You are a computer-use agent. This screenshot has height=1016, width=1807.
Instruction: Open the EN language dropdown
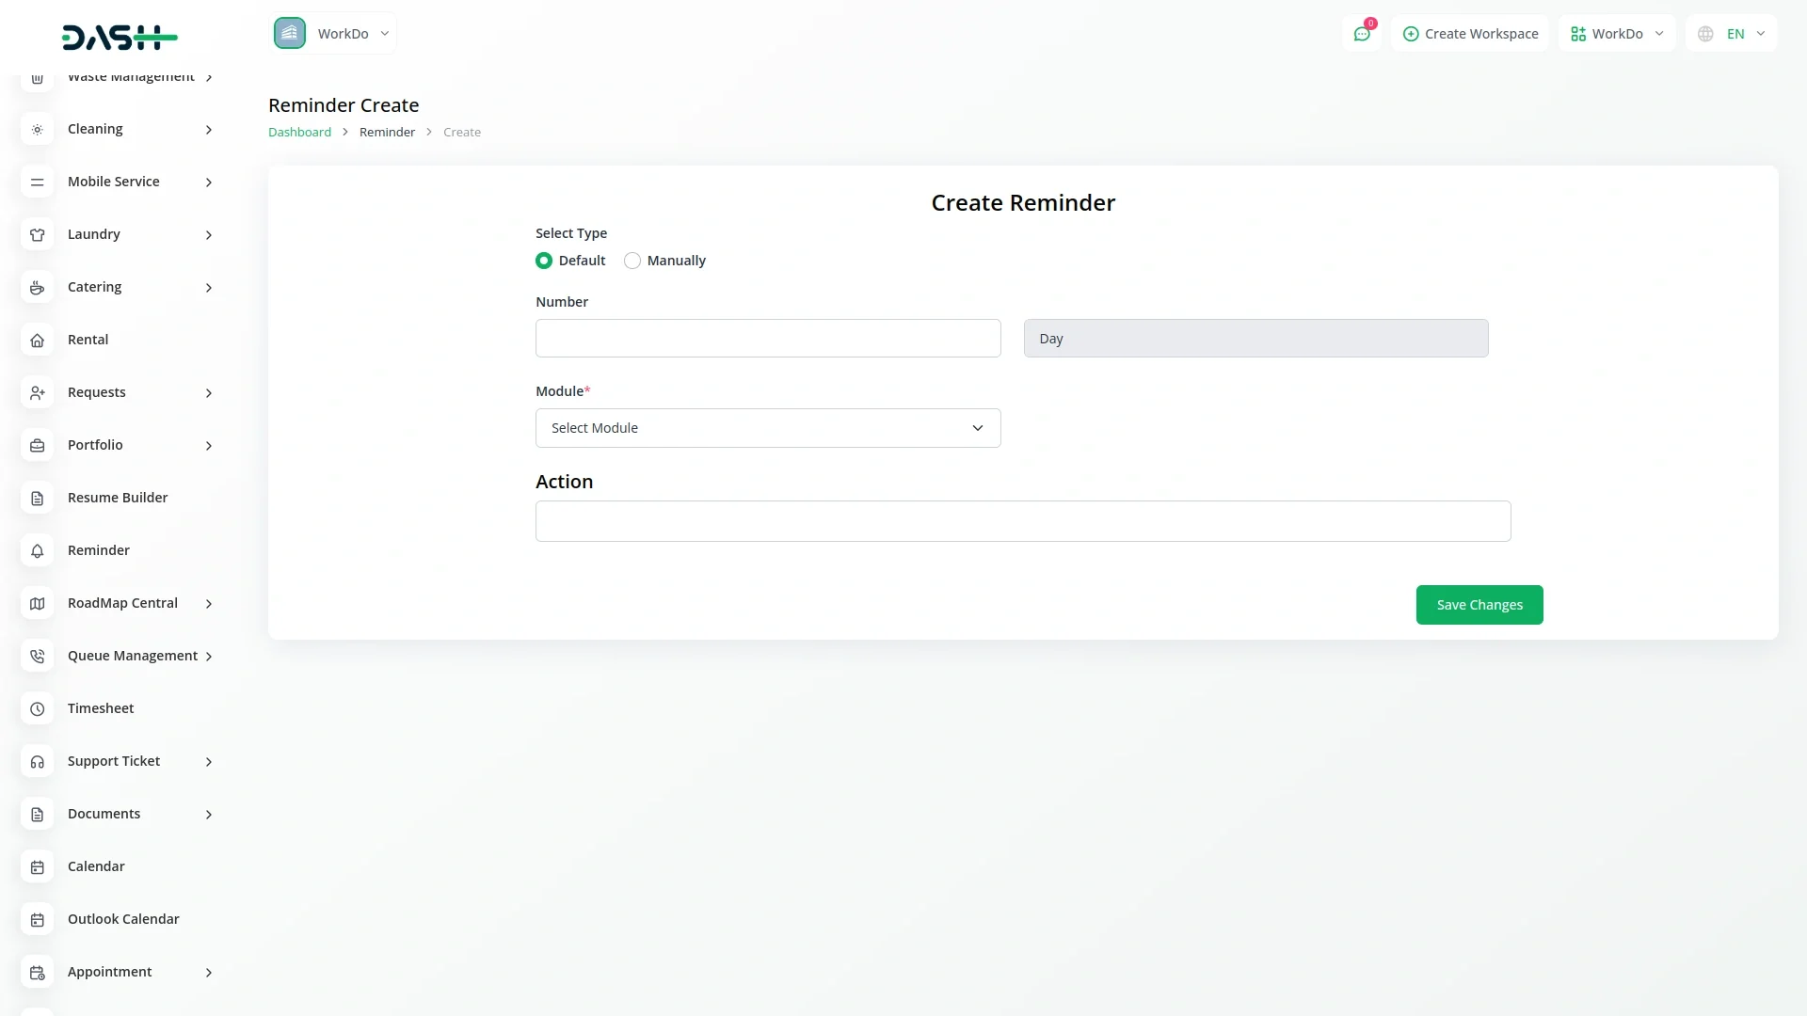click(x=1732, y=34)
